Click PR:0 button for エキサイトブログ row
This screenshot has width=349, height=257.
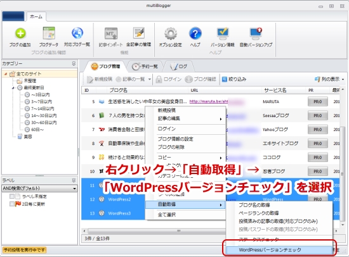tap(318, 144)
